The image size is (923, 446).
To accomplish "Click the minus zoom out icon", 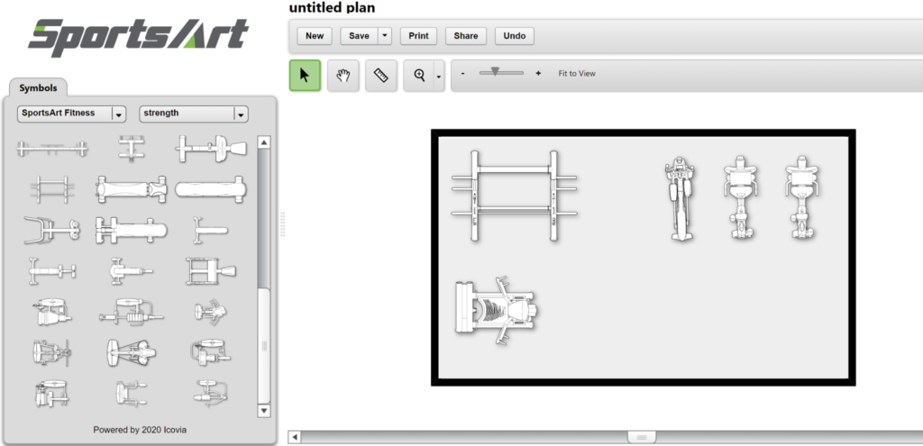I will pyautogui.click(x=463, y=74).
